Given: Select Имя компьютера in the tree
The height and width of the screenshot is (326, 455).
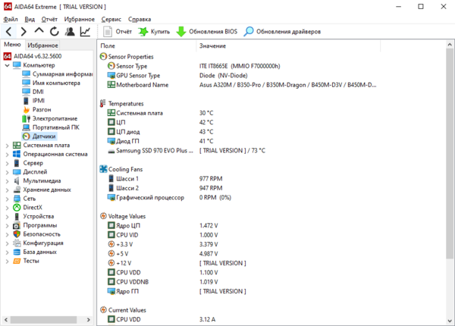Looking at the screenshot, I should pos(56,83).
